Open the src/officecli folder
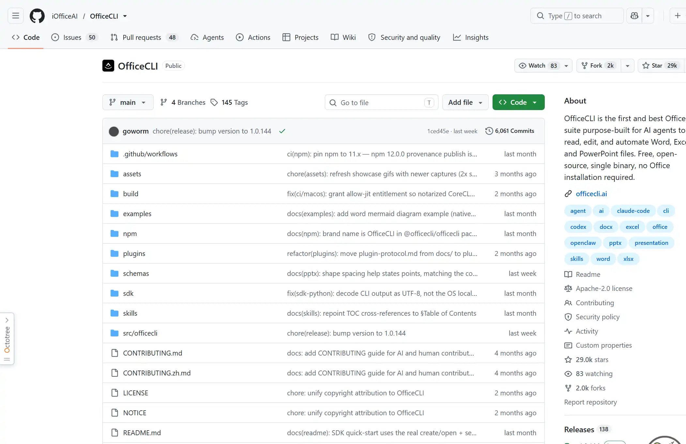This screenshot has height=444, width=686. coord(140,333)
